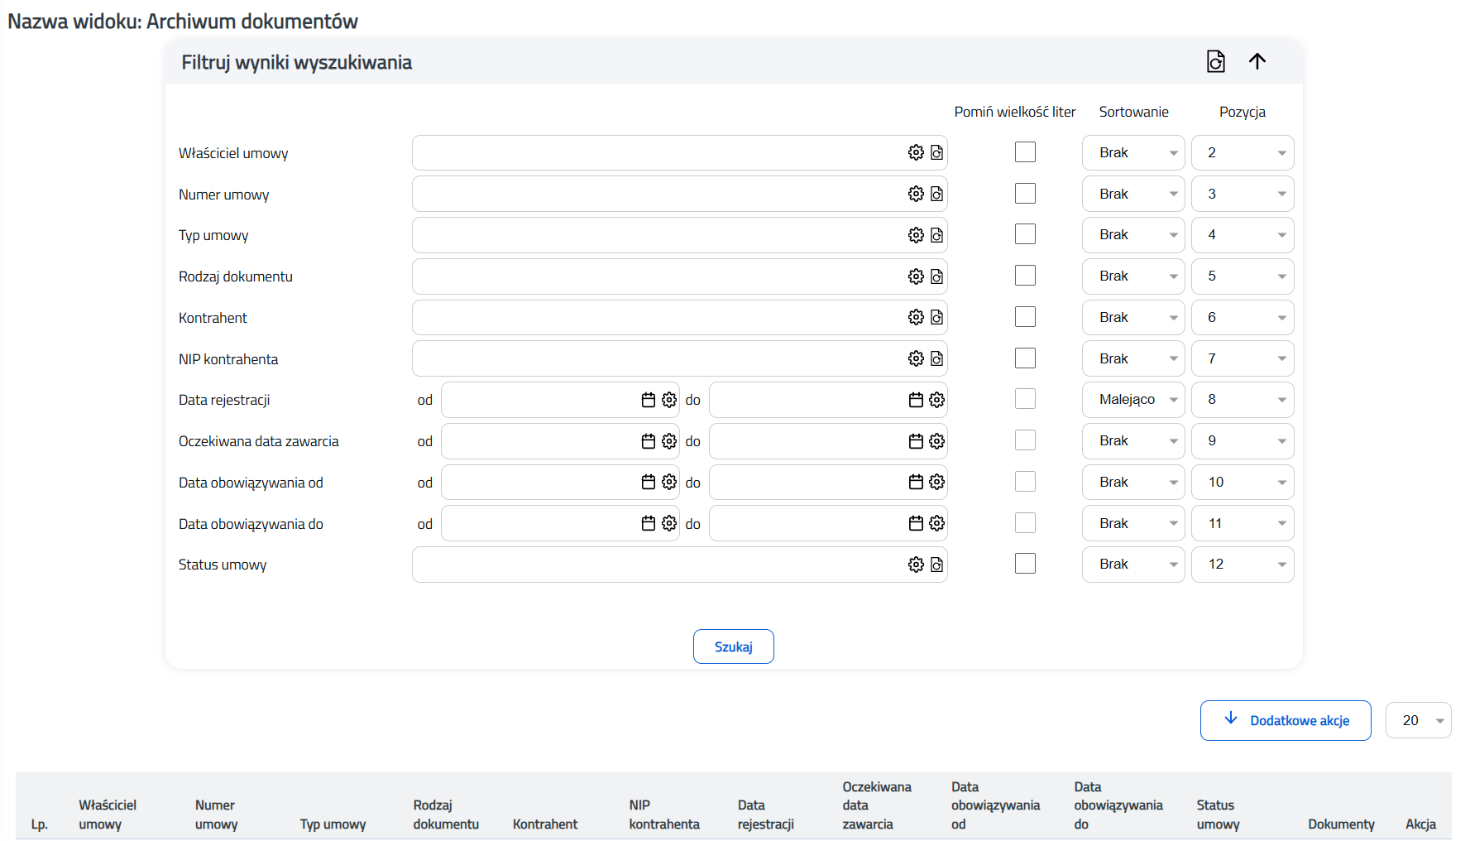1470x841 pixels.
Task: Open gear settings for Rodzaj dokumentu field
Action: [916, 276]
